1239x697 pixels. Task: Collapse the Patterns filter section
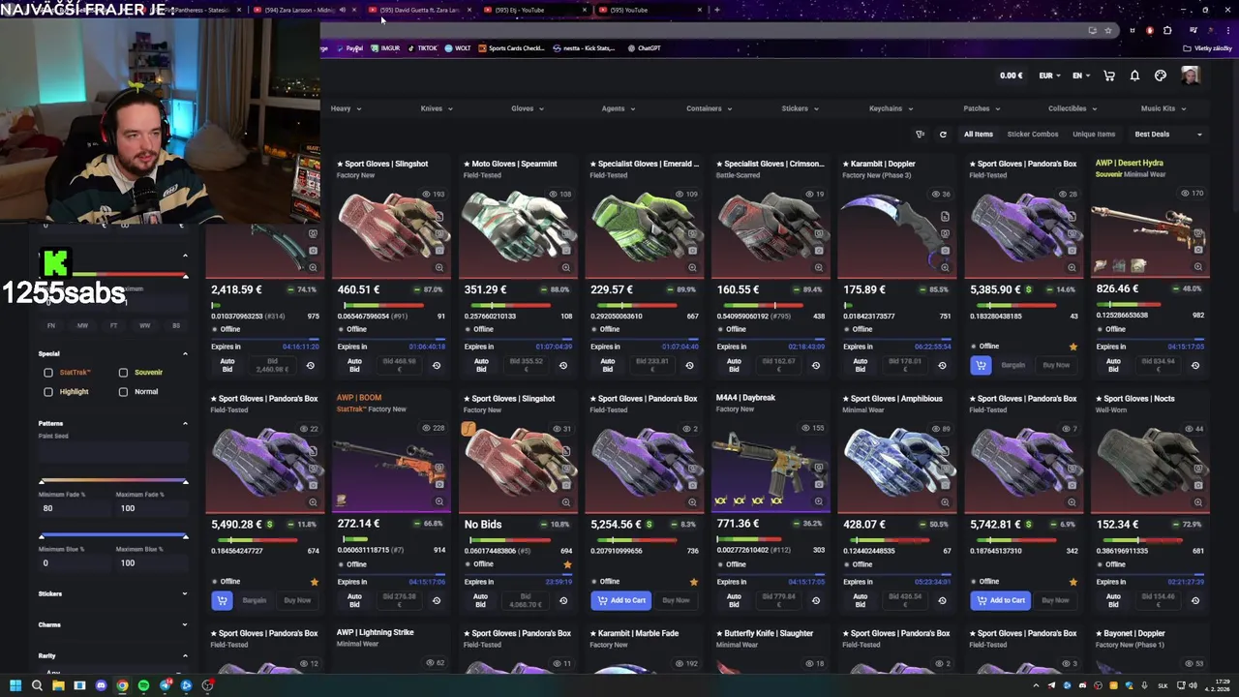tap(112, 423)
